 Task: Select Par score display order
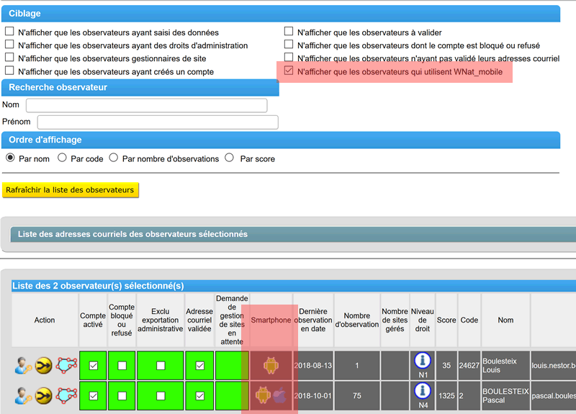230,158
